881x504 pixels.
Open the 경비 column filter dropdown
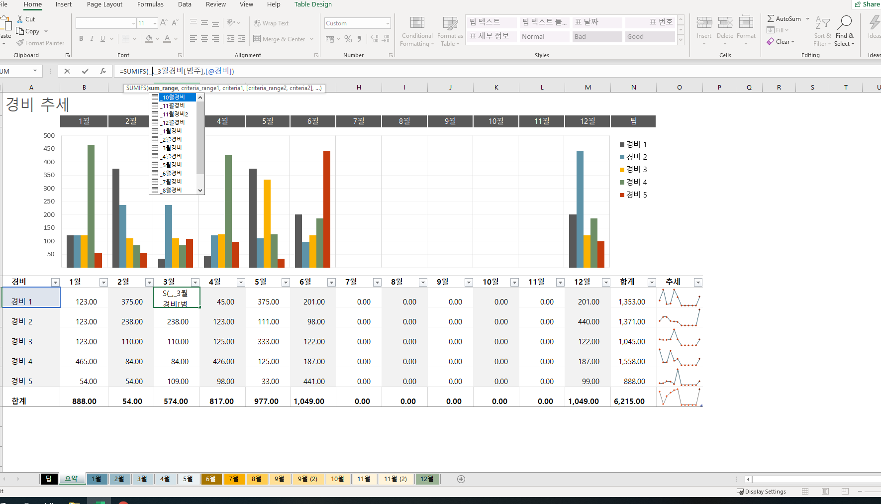coord(55,283)
